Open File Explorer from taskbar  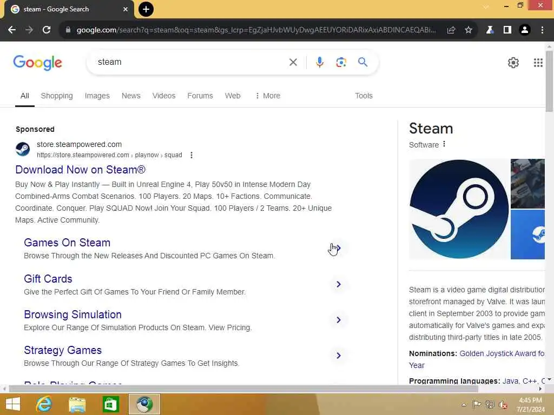point(77,404)
